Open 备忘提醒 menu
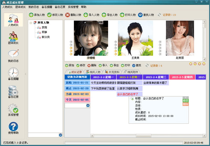The height and width of the screenshot is (146, 210). coord(47,7)
